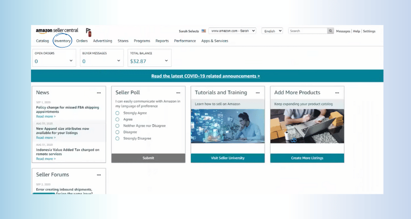This screenshot has width=411, height=219.
Task: Click Visit Seller University button
Action: (x=228, y=158)
